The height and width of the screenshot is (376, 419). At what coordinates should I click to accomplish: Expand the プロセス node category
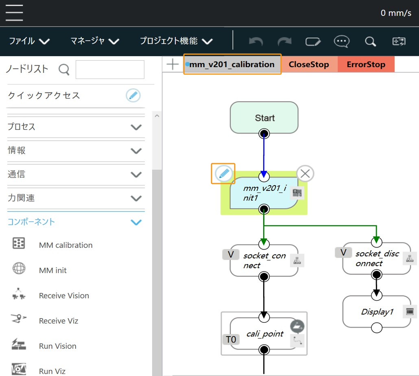[76, 127]
